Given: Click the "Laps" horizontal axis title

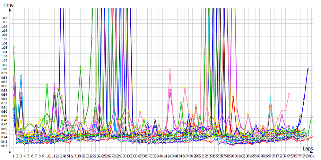Looking at the screenshot, I should click(308, 149).
